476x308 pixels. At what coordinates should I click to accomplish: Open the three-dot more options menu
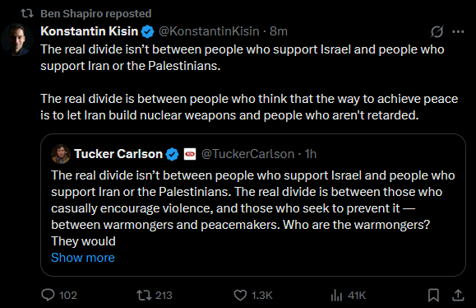(458, 31)
